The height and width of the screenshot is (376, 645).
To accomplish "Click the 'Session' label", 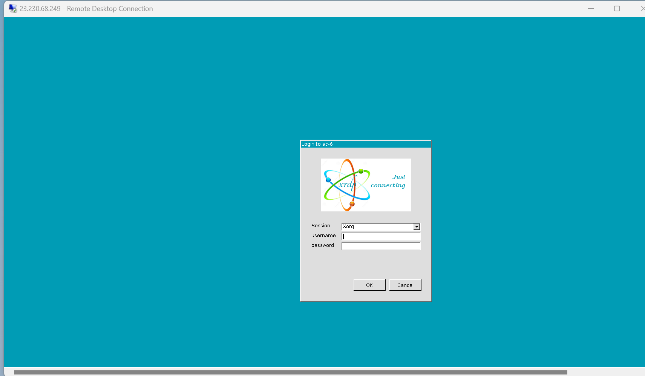I will click(x=320, y=226).
